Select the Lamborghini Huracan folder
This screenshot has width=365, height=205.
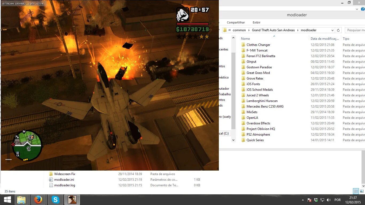[x=262, y=101]
